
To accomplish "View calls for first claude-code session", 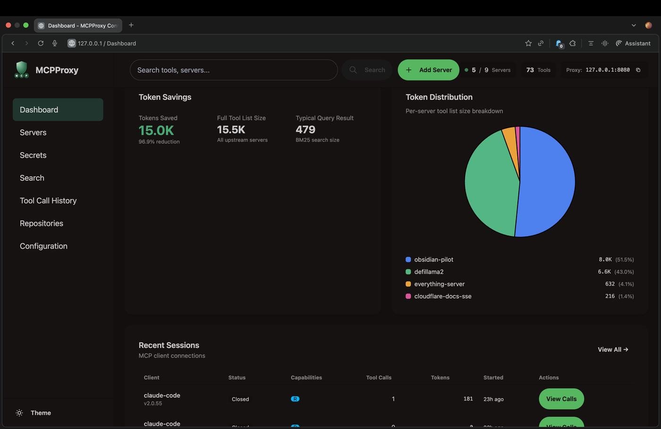I will pyautogui.click(x=561, y=399).
